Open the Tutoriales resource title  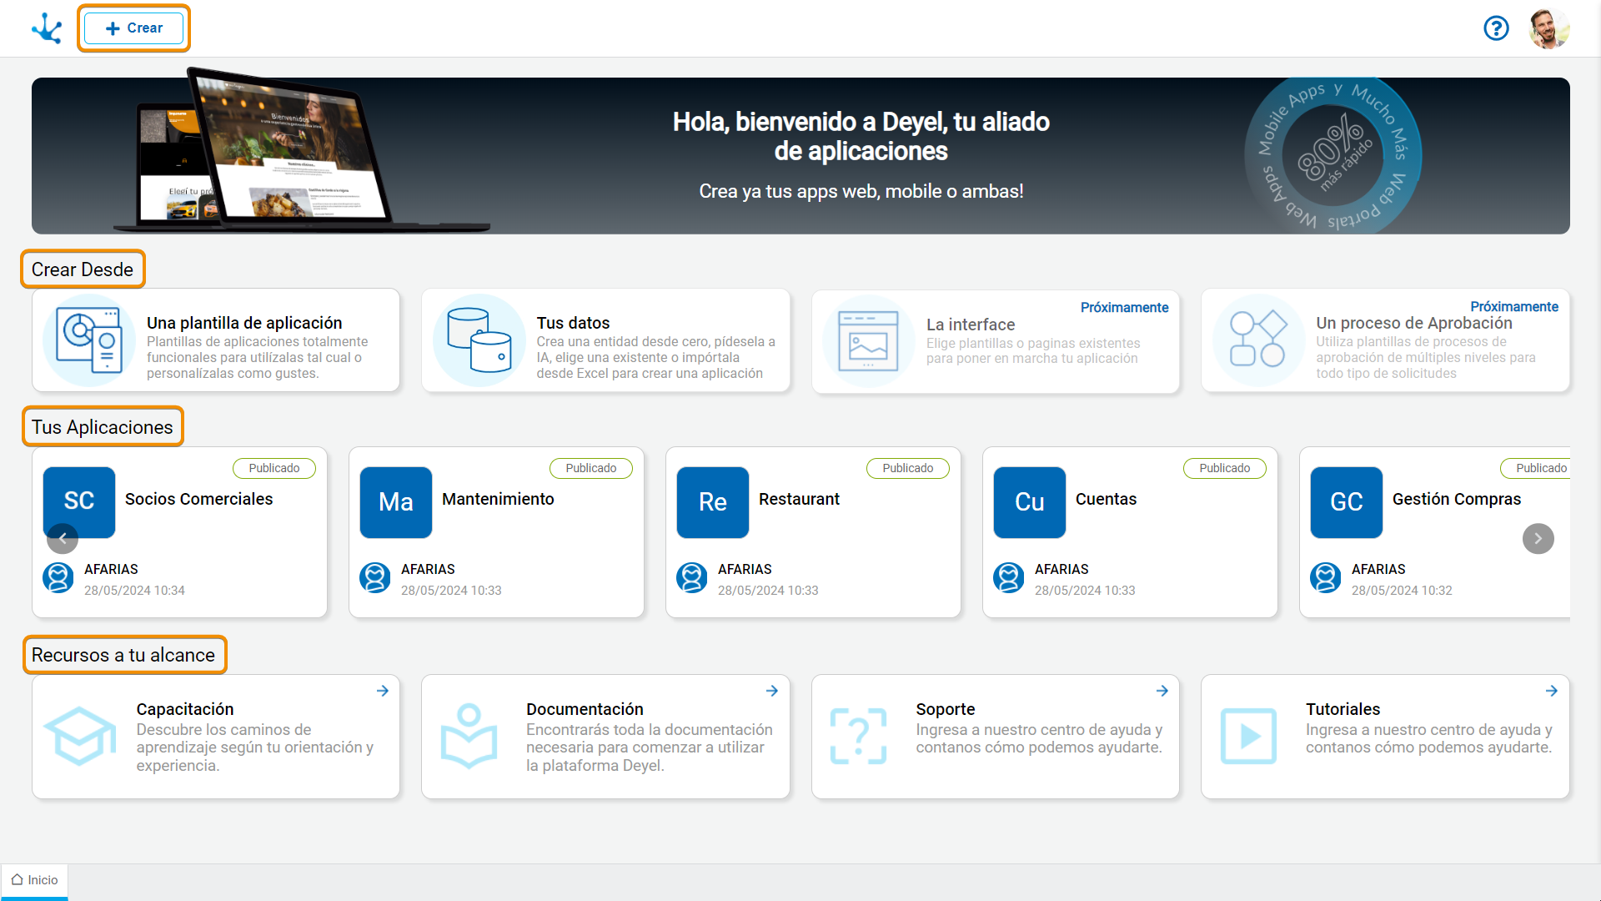click(1343, 709)
